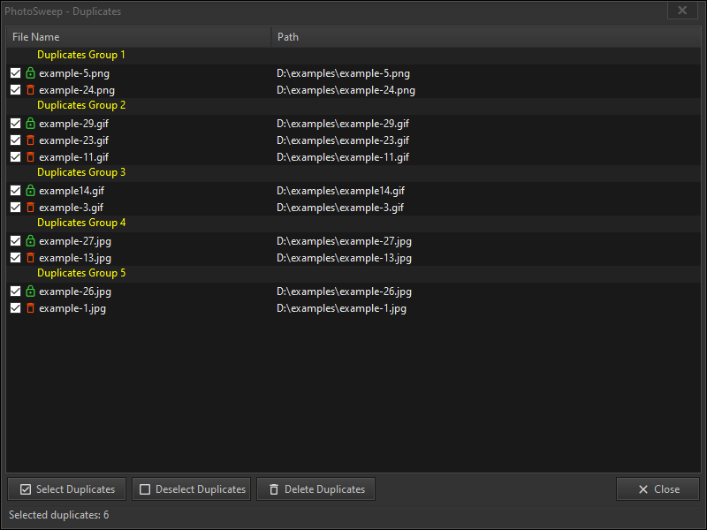Click the trash icon next to example-23.gif
The width and height of the screenshot is (707, 530).
(32, 140)
